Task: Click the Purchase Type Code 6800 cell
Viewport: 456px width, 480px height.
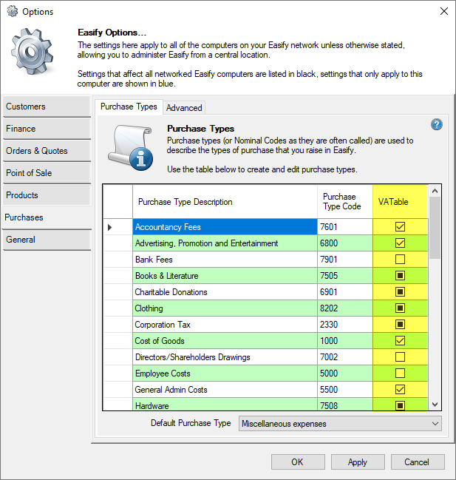Action: point(345,243)
